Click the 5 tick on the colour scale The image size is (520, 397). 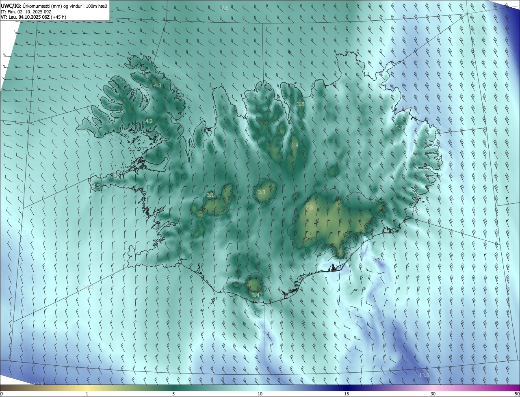pos(173,394)
